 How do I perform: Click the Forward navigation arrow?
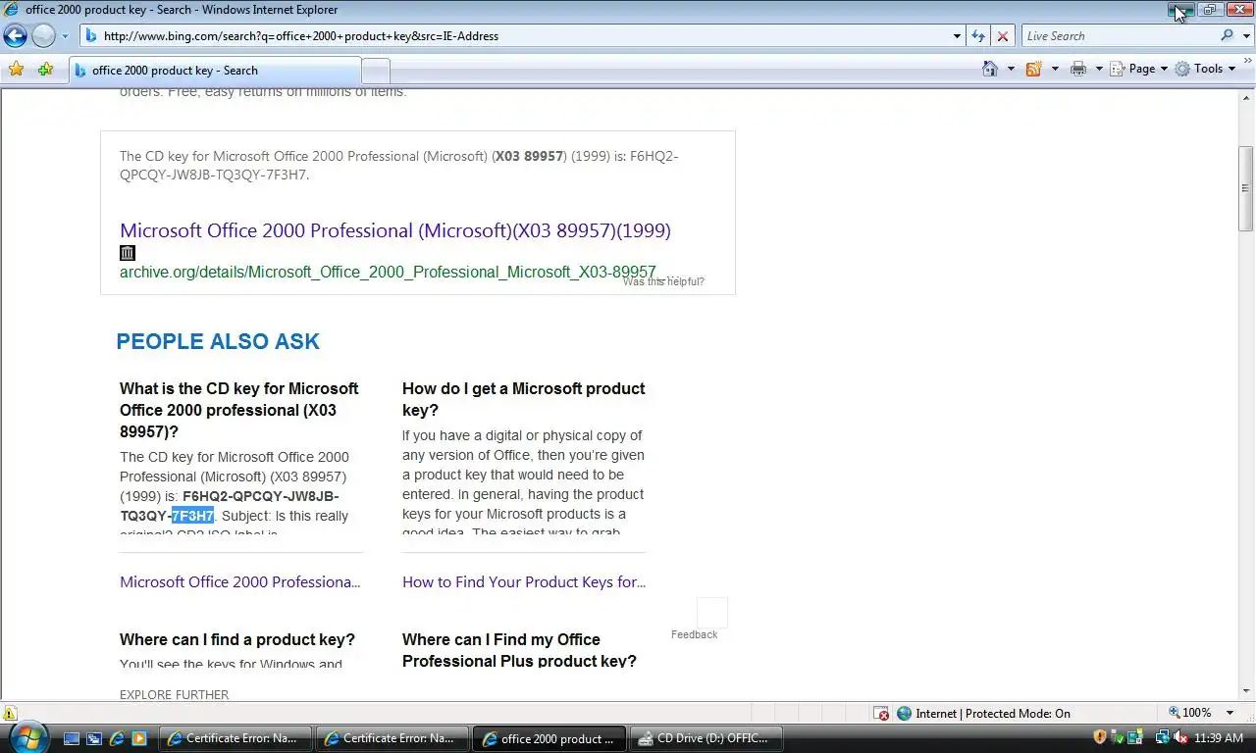point(43,36)
